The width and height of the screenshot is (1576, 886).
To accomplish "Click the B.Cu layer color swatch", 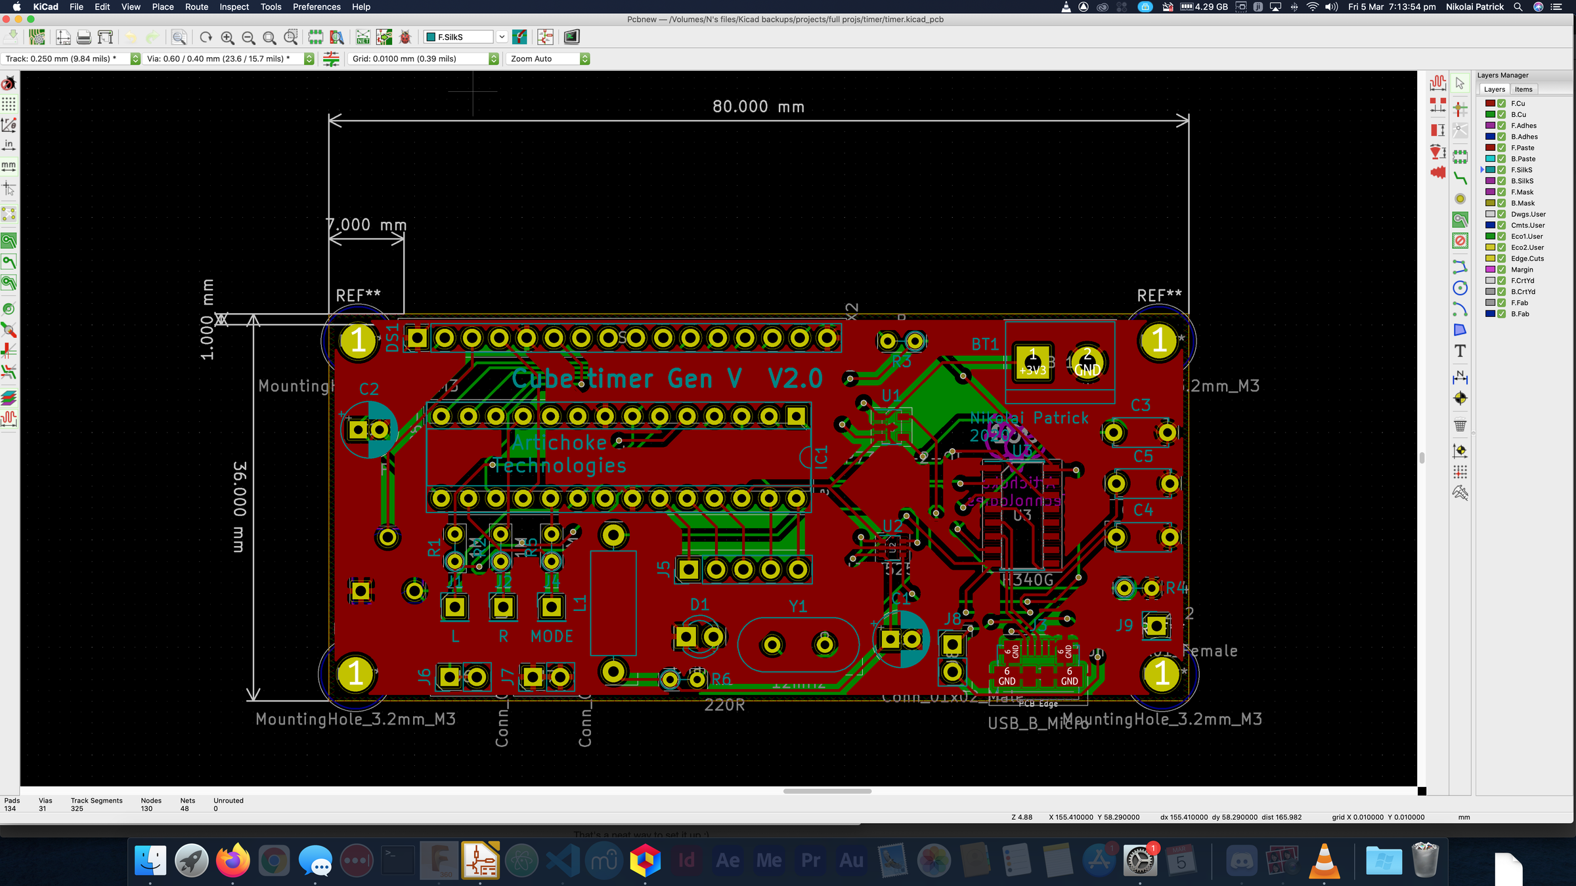I will click(x=1490, y=114).
